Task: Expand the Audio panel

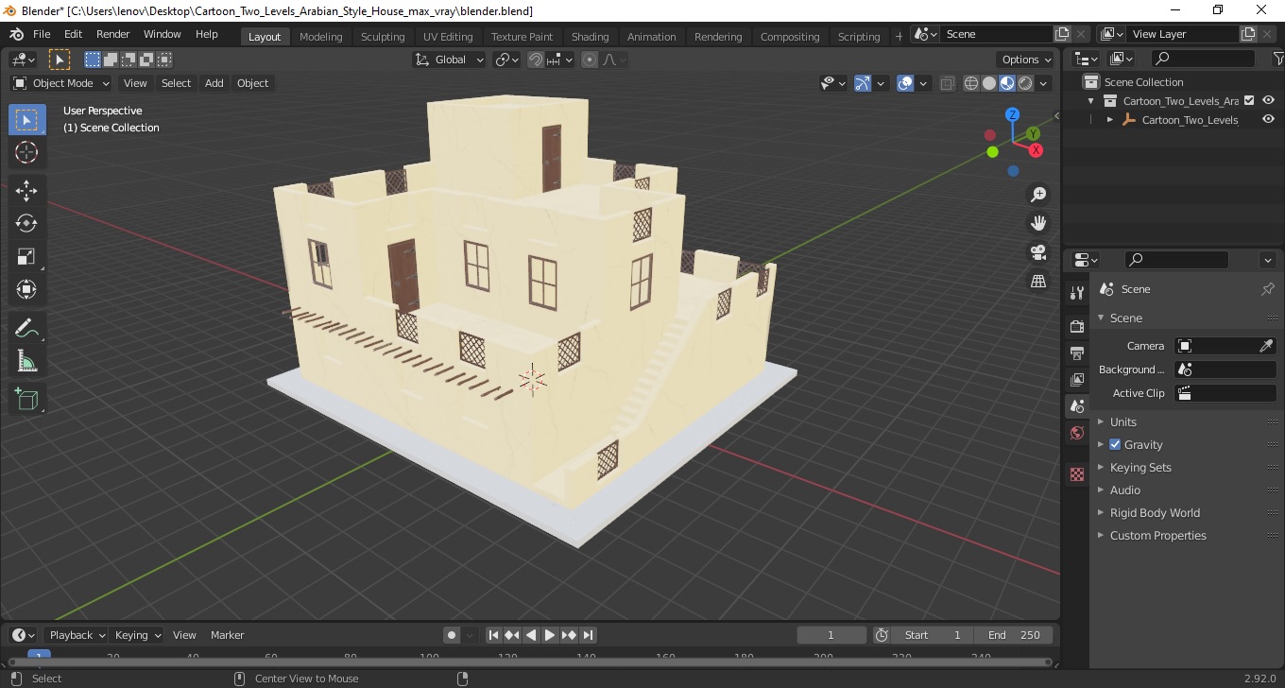Action: pos(1125,490)
